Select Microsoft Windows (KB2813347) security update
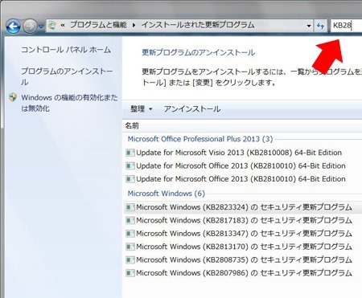The height and width of the screenshot is (298, 362). click(243, 234)
